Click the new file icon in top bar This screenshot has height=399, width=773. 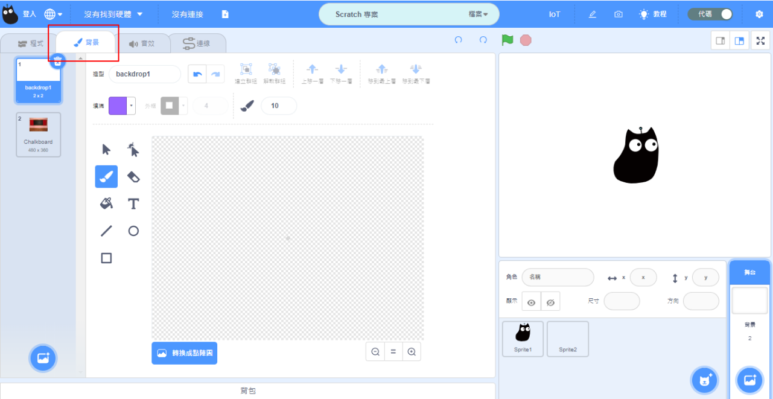click(225, 14)
